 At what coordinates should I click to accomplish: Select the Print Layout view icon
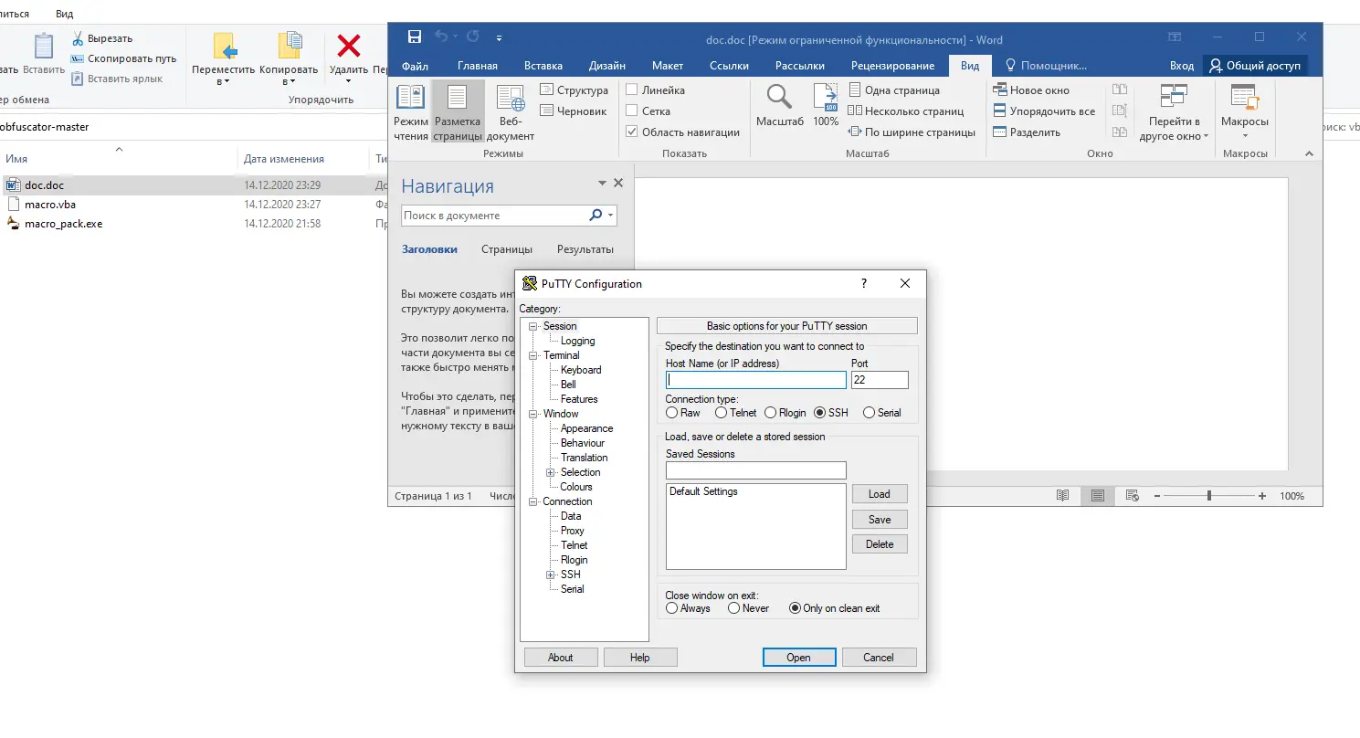click(x=458, y=113)
